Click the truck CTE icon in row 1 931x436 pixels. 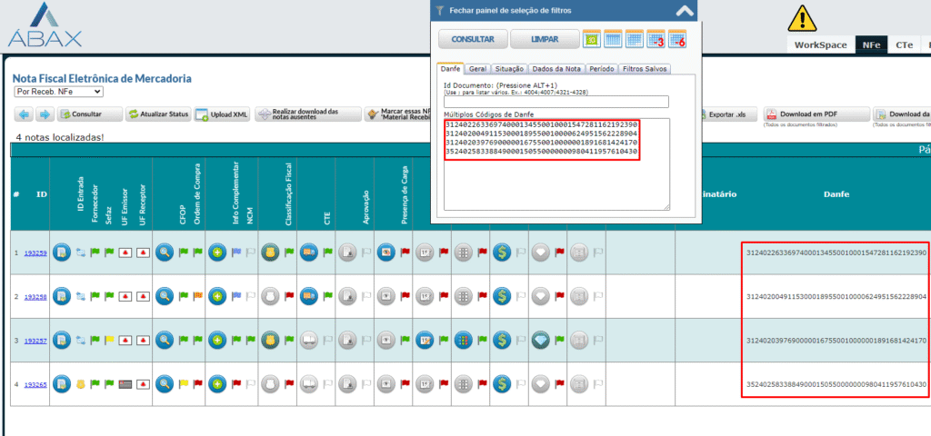click(x=307, y=253)
